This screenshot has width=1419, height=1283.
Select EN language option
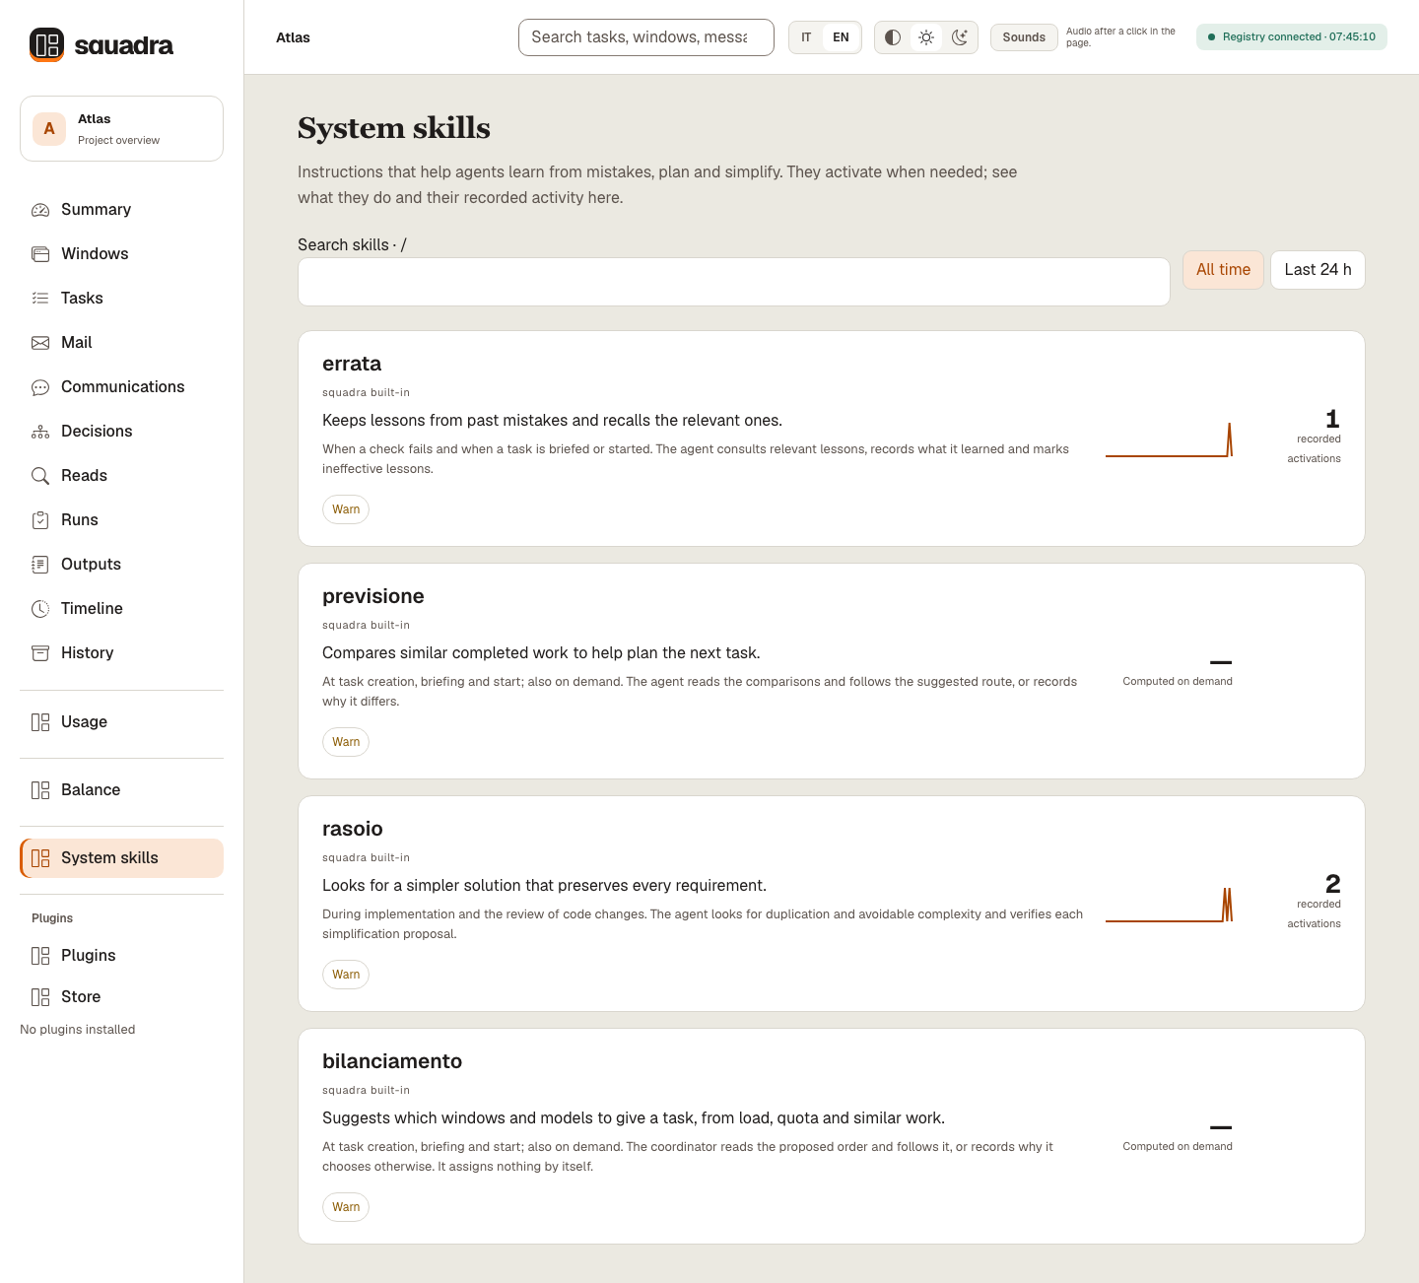tap(841, 37)
